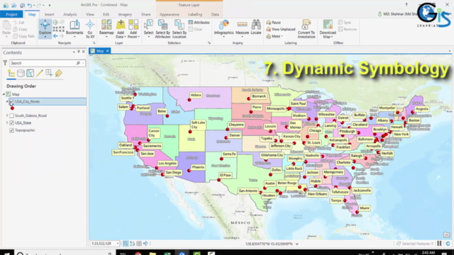The image size is (454, 255).
Task: Open Chrome from the Windows taskbar
Action: click(x=138, y=254)
